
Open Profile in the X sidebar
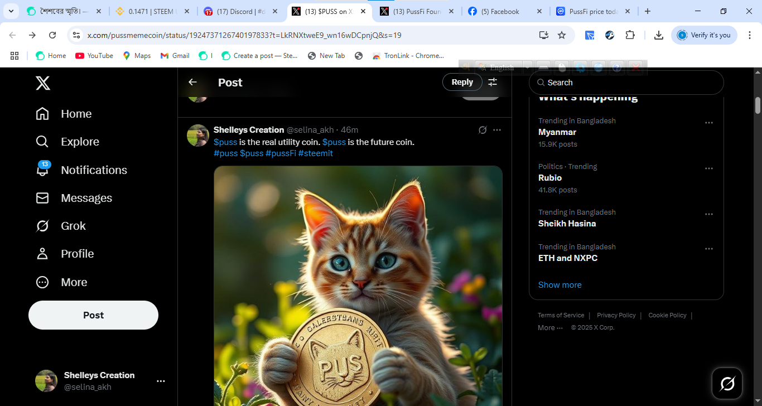coord(65,254)
